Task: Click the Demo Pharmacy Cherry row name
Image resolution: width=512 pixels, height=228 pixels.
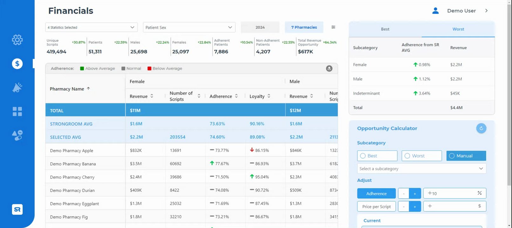Action: click(72, 177)
